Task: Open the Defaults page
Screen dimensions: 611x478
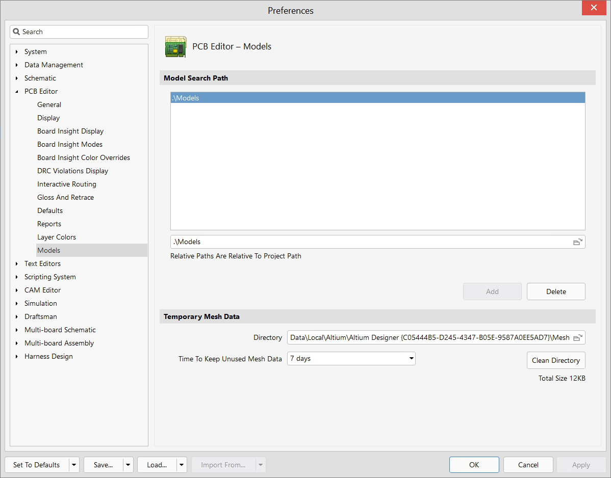Action: pyautogui.click(x=50, y=210)
